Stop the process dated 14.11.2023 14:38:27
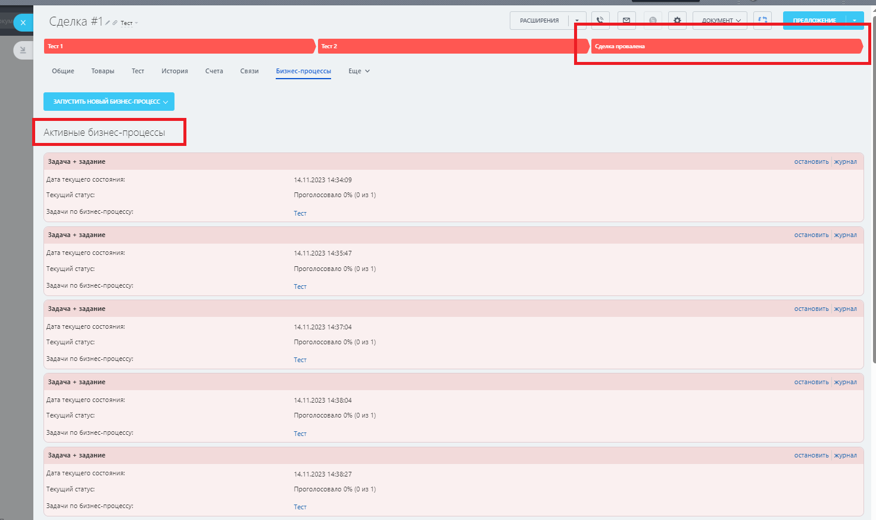The width and height of the screenshot is (876, 520). click(x=811, y=456)
